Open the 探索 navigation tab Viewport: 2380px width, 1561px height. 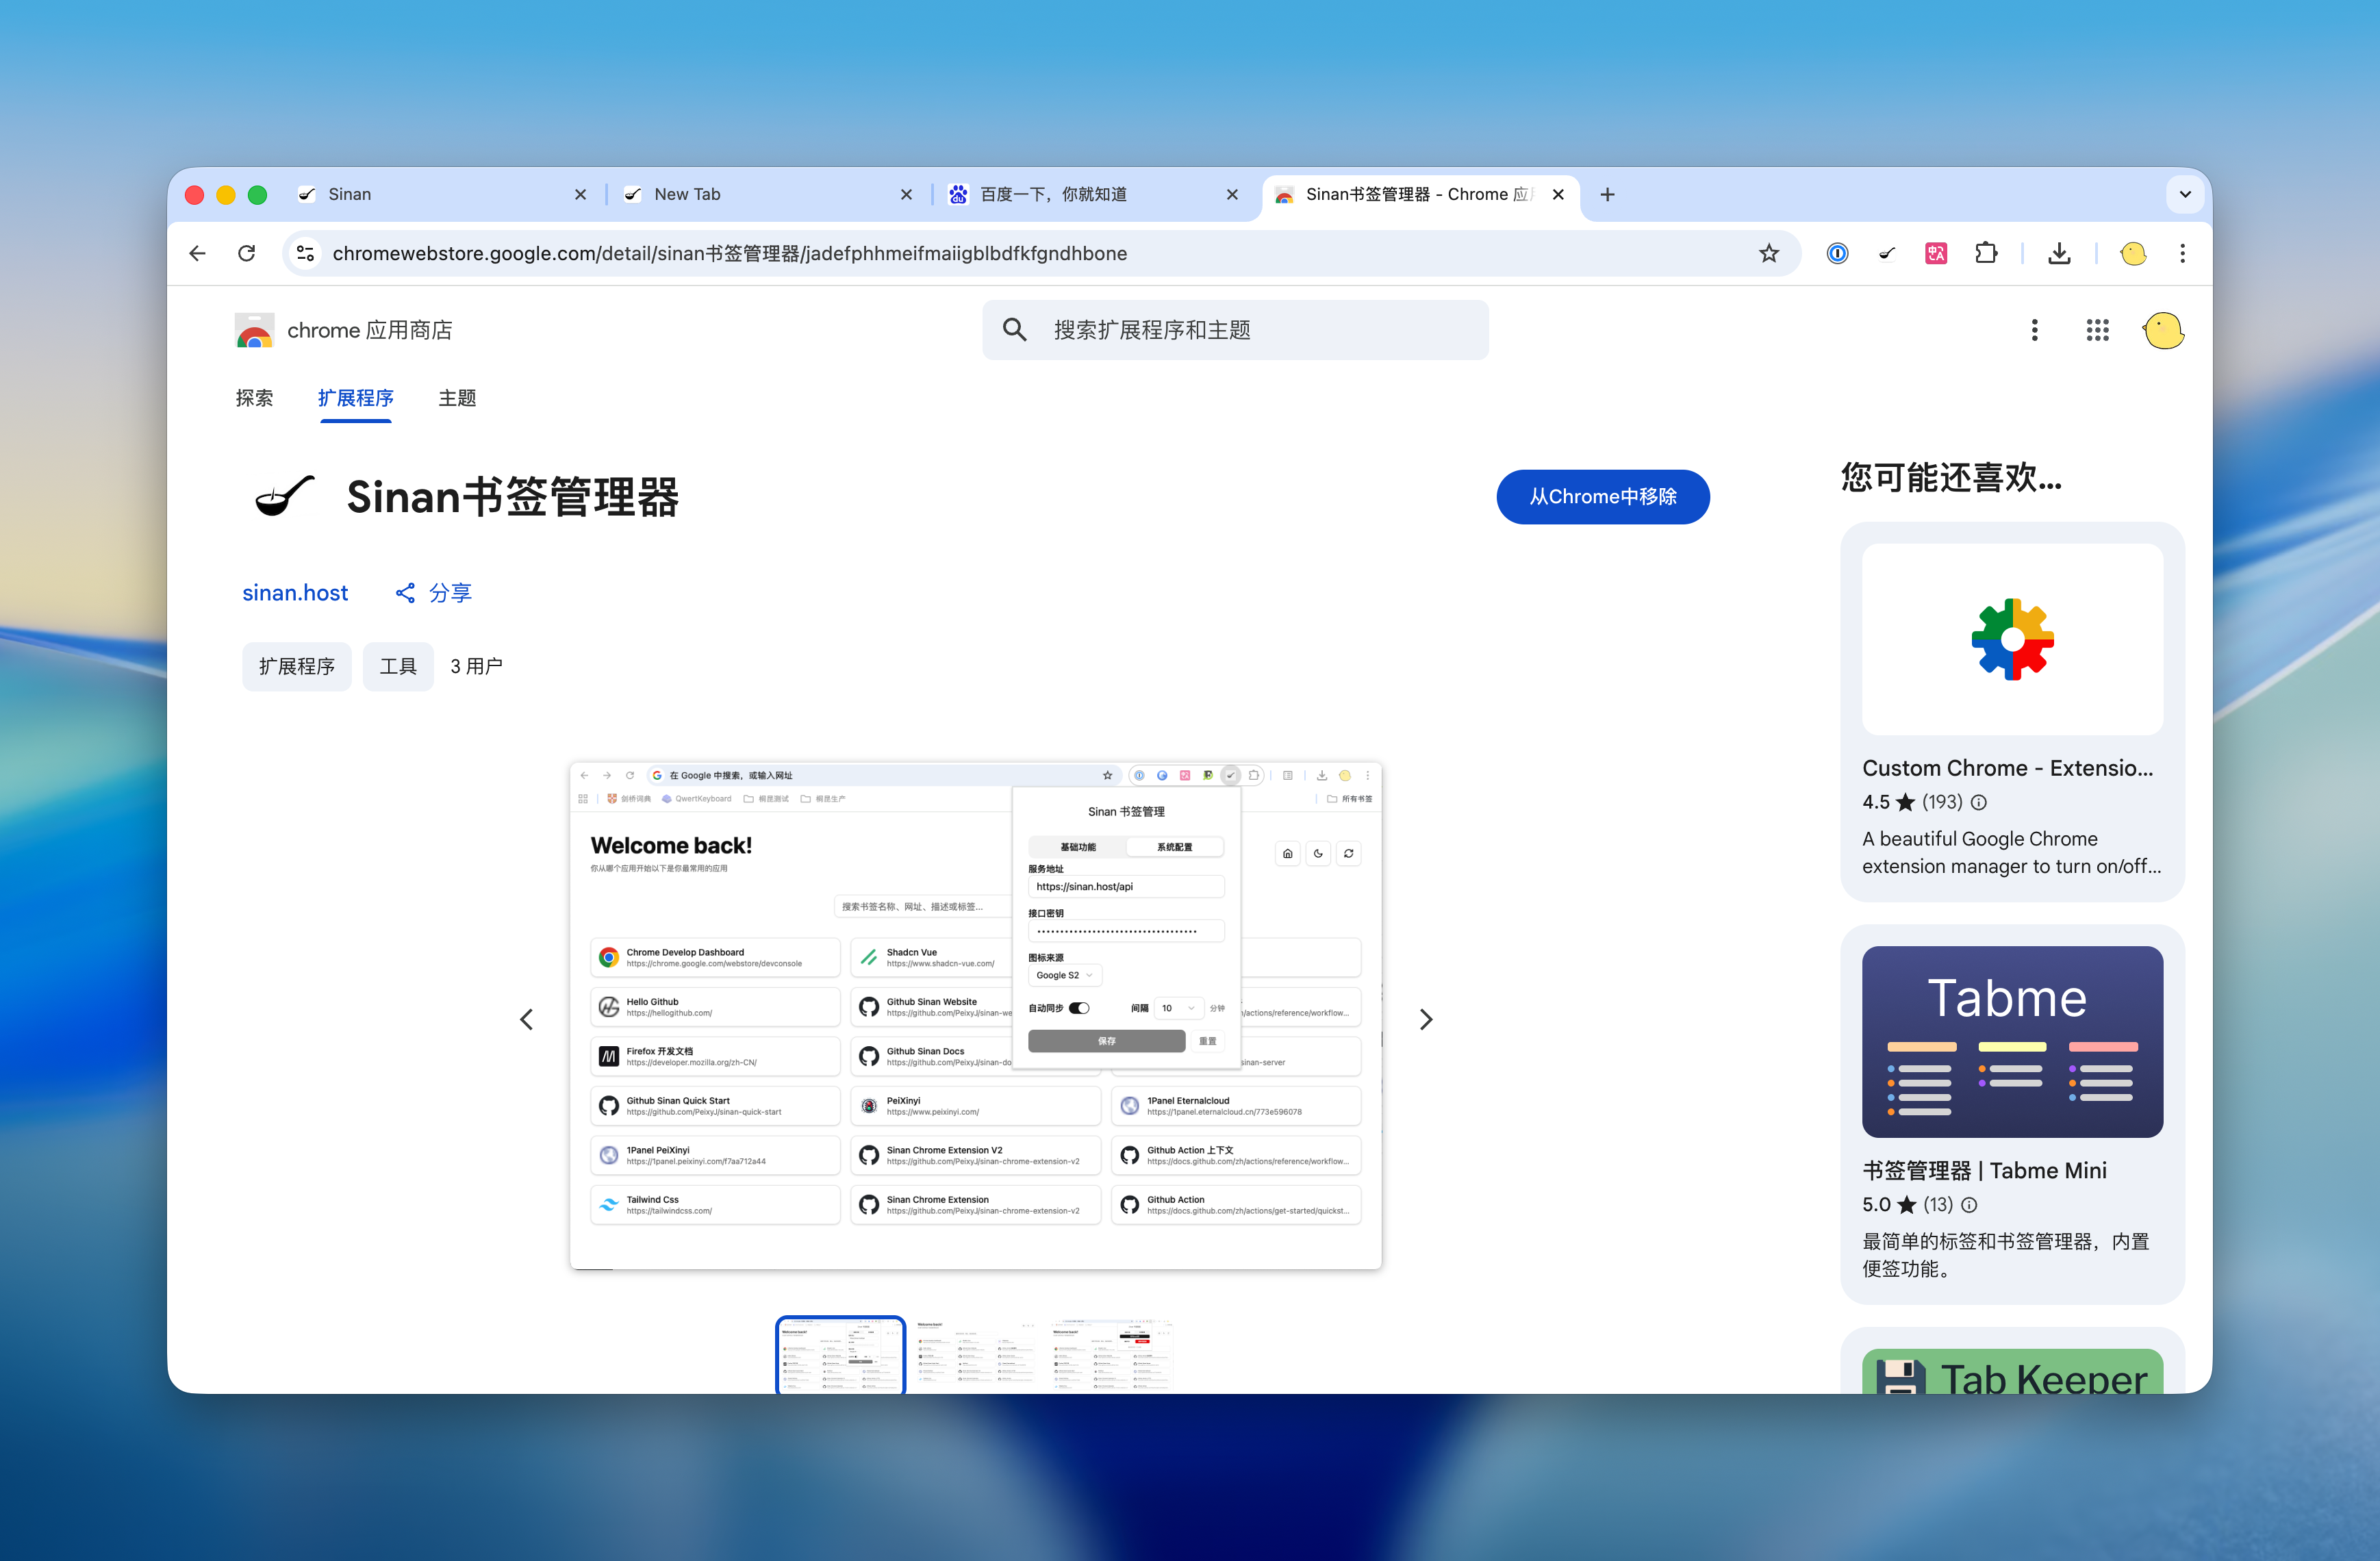pyautogui.click(x=254, y=398)
